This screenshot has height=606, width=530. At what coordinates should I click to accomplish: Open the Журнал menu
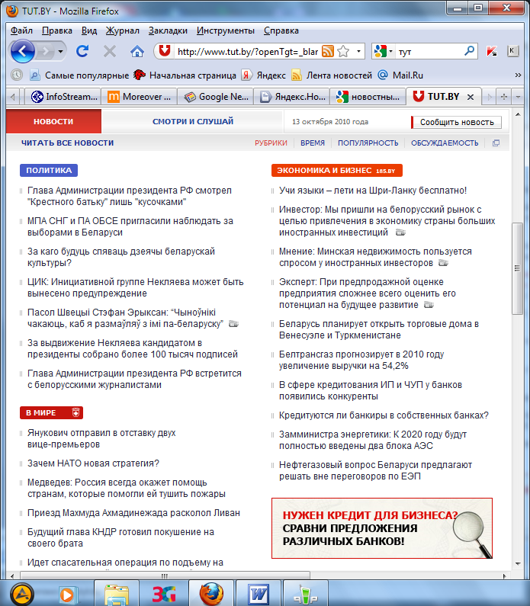pos(123,30)
